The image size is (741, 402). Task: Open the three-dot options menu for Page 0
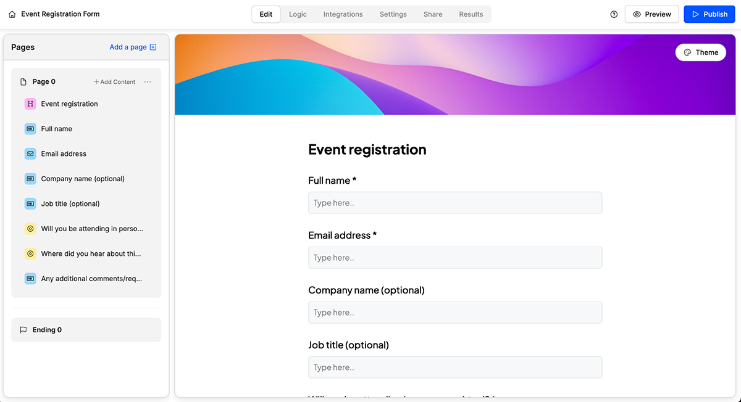point(147,81)
